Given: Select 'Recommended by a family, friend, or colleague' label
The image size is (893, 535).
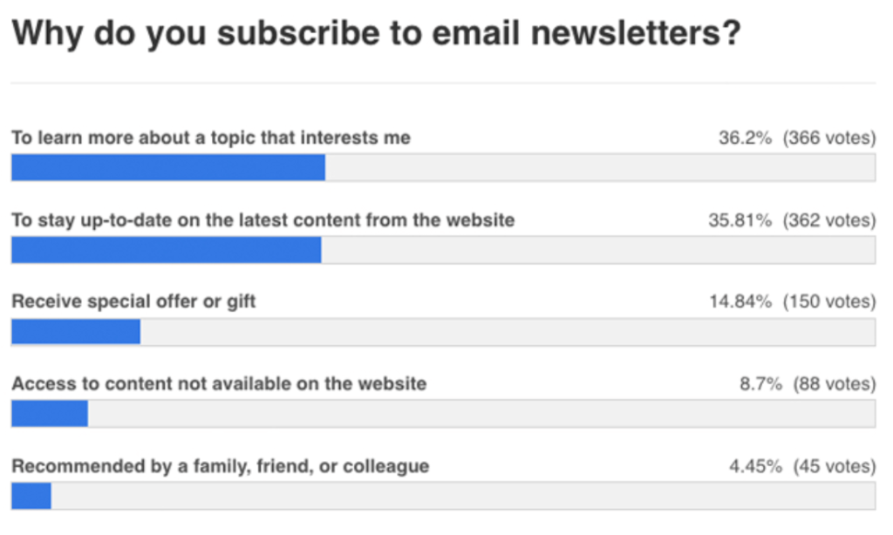Looking at the screenshot, I should 221,466.
